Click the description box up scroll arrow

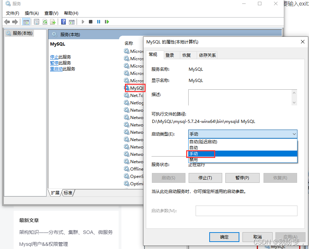[x=294, y=93]
